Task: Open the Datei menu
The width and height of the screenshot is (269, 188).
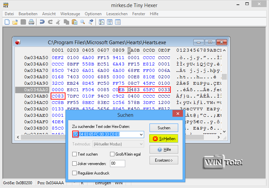Action: [9, 14]
